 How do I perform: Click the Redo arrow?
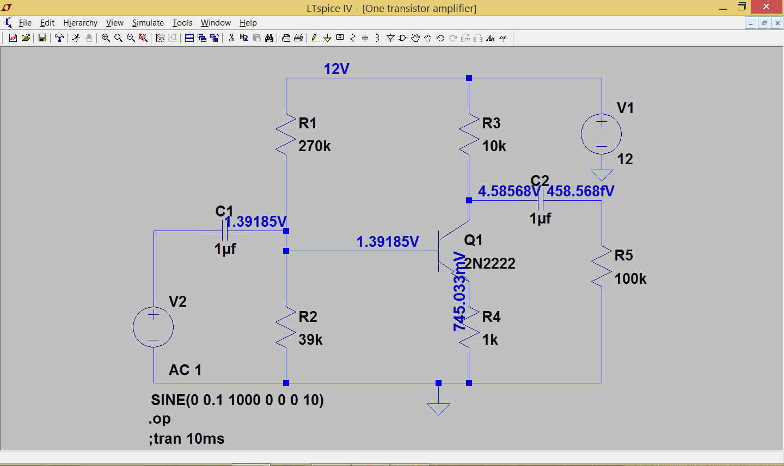[x=453, y=38]
